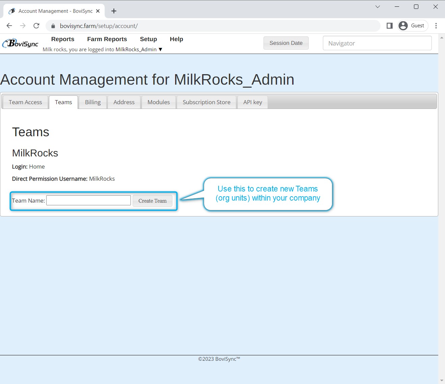Click the MilkRocks team heading
Image resolution: width=445 pixels, height=384 pixels.
pos(35,153)
